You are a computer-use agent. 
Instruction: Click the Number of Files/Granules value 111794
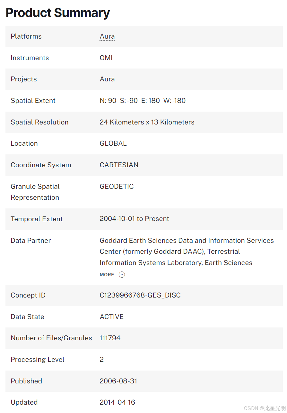pyautogui.click(x=110, y=338)
